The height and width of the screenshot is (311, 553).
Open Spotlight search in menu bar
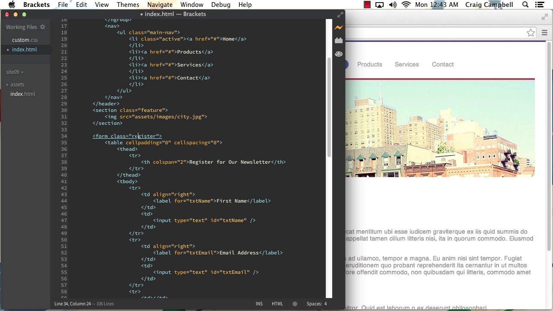tap(525, 5)
